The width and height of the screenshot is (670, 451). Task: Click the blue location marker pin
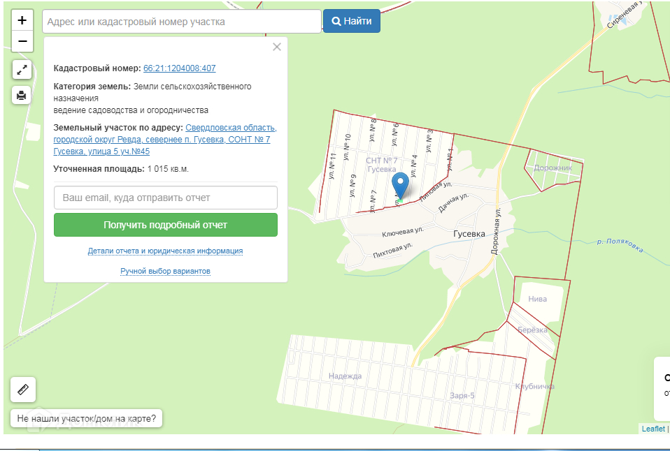[400, 186]
